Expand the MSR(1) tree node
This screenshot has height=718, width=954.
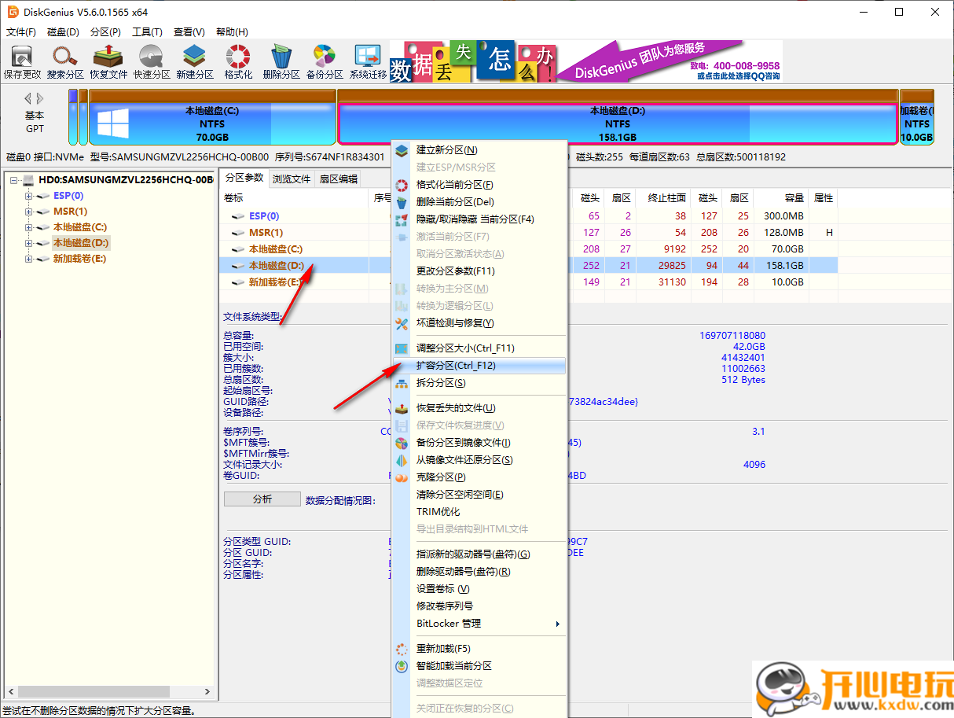(28, 211)
